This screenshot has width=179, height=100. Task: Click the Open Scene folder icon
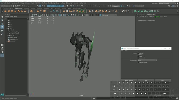(x=16, y=6)
